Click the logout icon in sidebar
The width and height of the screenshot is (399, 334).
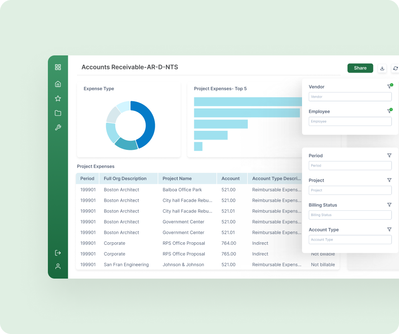click(x=58, y=253)
